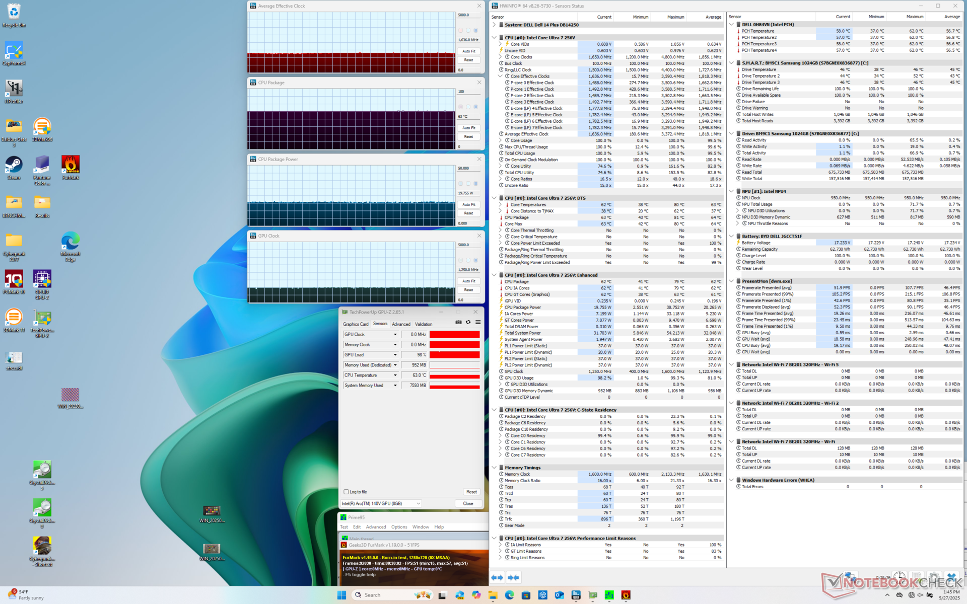Collapse CPU Intel Core Ultra 7 256V DTS group

click(494, 198)
